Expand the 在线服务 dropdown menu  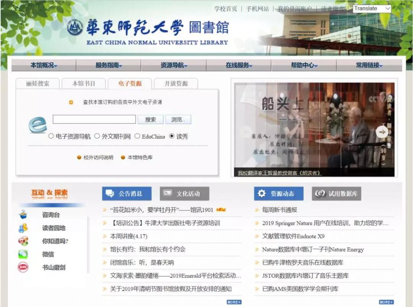(x=239, y=65)
